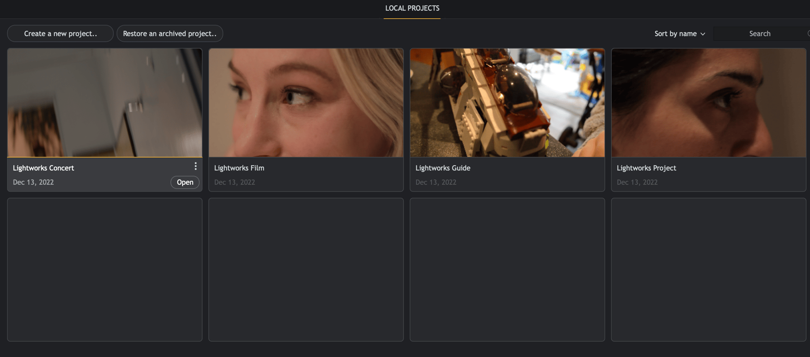
Task: Click Restore an archived project button
Action: point(170,34)
